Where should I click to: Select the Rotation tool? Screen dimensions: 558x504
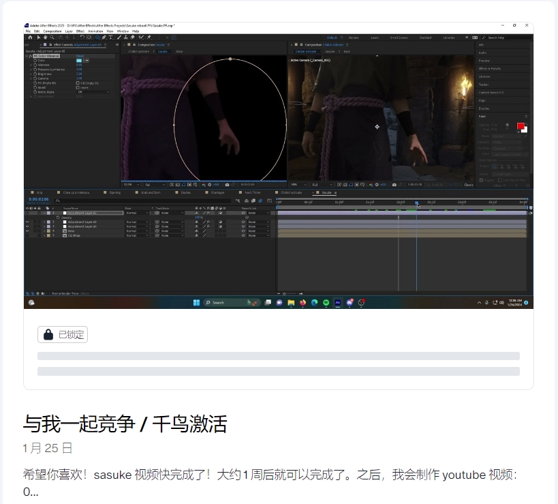(x=82, y=37)
